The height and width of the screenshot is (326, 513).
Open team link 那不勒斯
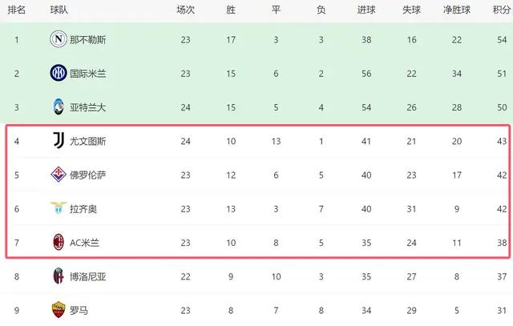pyautogui.click(x=87, y=40)
